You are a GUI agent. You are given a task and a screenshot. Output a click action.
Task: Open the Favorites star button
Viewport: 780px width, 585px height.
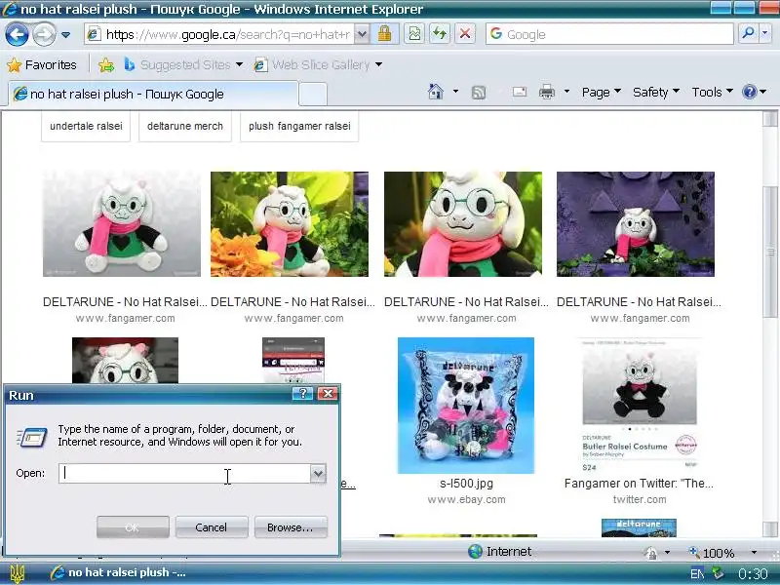pyautogui.click(x=41, y=64)
